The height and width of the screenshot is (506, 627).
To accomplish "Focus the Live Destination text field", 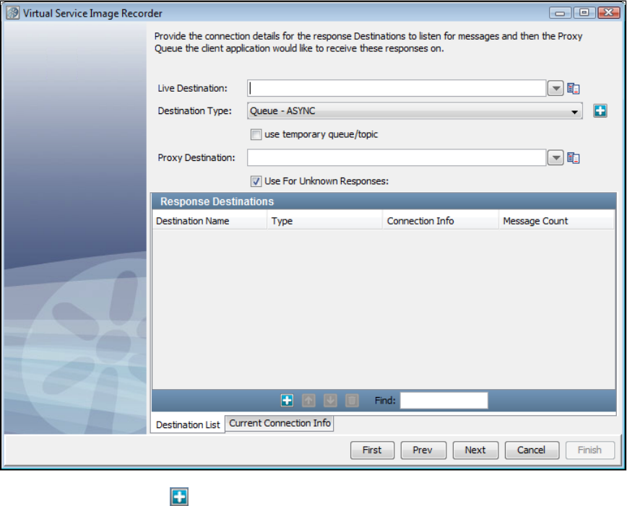I will (x=397, y=88).
